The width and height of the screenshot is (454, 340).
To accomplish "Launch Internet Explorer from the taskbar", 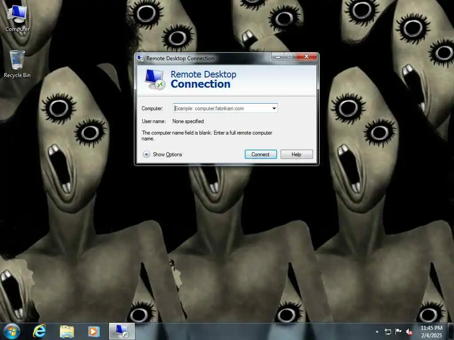I will (39, 331).
